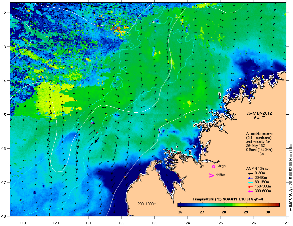Click the 26-May-2012 date label

click(x=259, y=113)
